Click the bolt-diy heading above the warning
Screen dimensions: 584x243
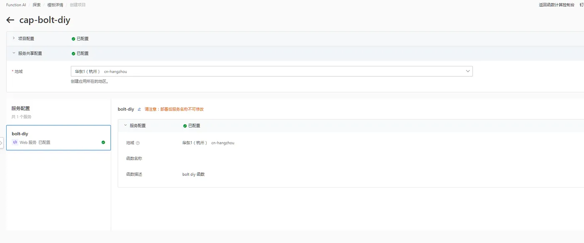coord(126,109)
